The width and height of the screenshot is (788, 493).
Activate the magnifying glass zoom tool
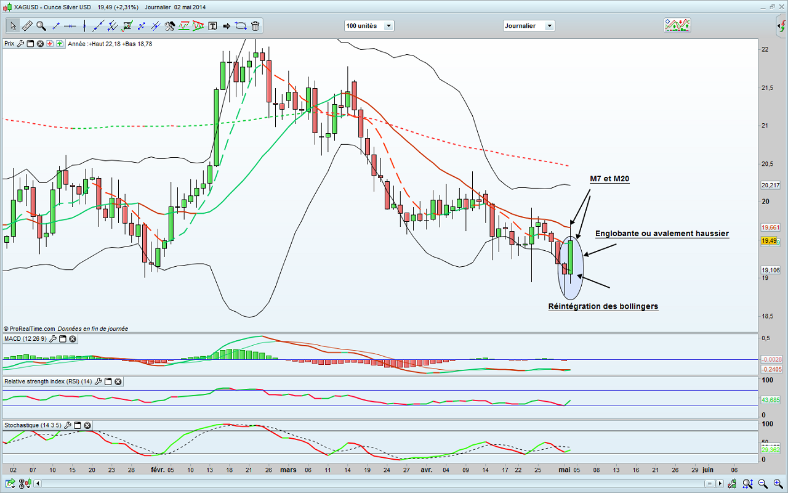click(x=41, y=26)
